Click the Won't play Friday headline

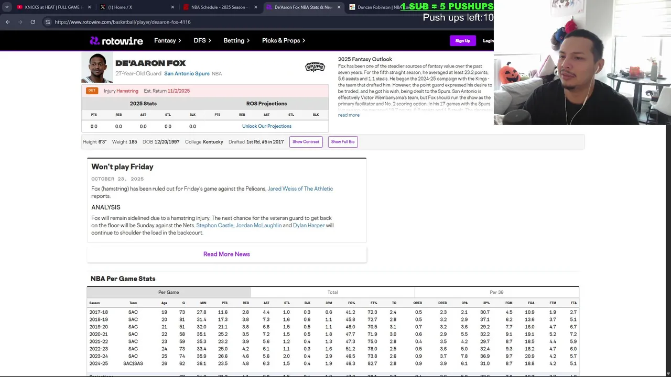point(122,167)
